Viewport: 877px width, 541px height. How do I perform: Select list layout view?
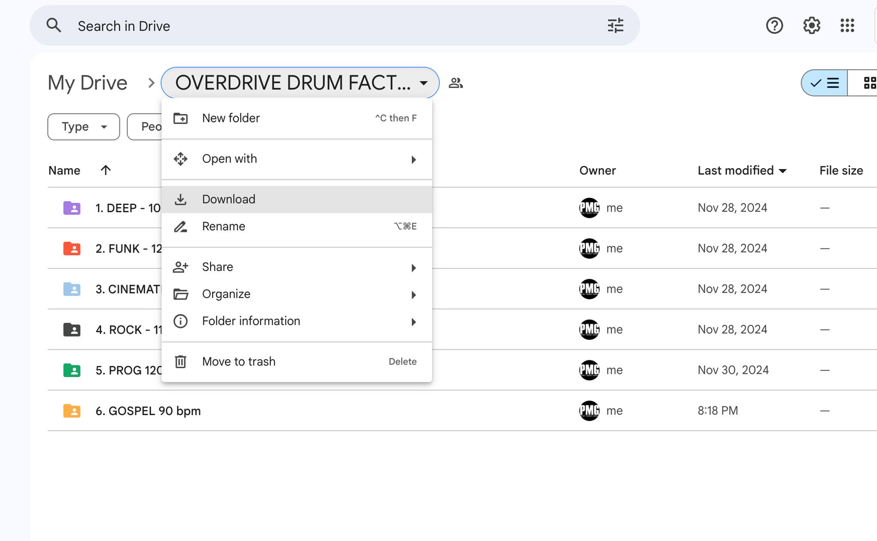(824, 83)
